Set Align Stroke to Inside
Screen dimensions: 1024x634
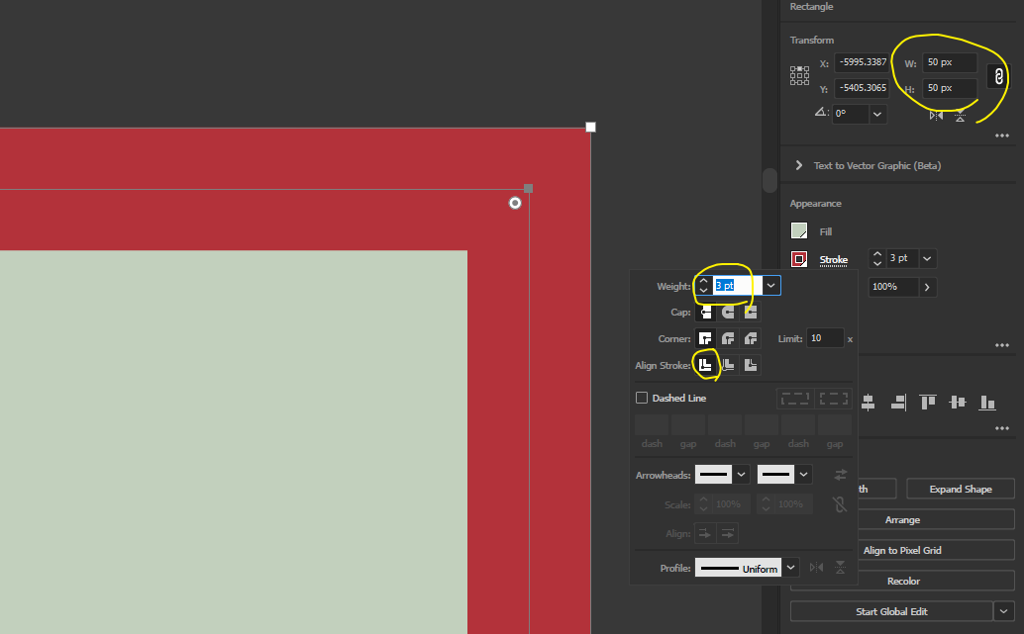coord(728,365)
